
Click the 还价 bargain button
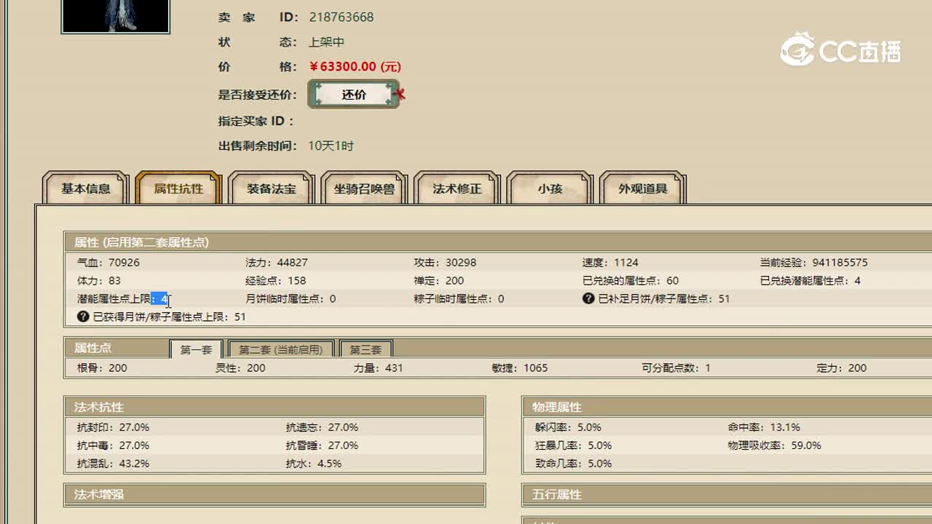point(354,95)
